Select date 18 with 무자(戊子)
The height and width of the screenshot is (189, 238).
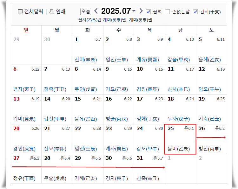pyautogui.click(x=181, y=109)
